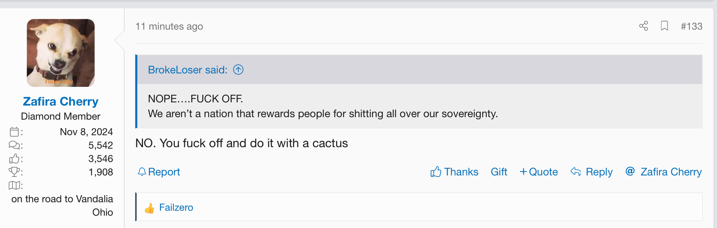Image resolution: width=717 pixels, height=228 pixels.
Task: Jump to BrokeLoser's original post arrow
Action: pyautogui.click(x=238, y=69)
